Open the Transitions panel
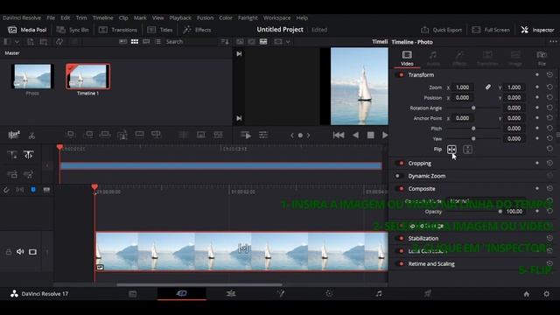Image resolution: width=560 pixels, height=315 pixels. tap(117, 30)
